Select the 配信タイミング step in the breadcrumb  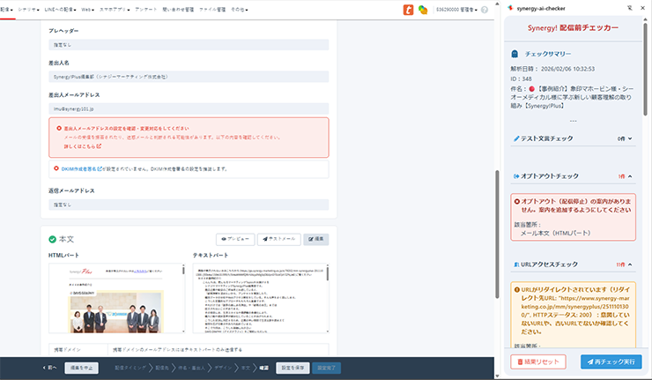(130, 368)
